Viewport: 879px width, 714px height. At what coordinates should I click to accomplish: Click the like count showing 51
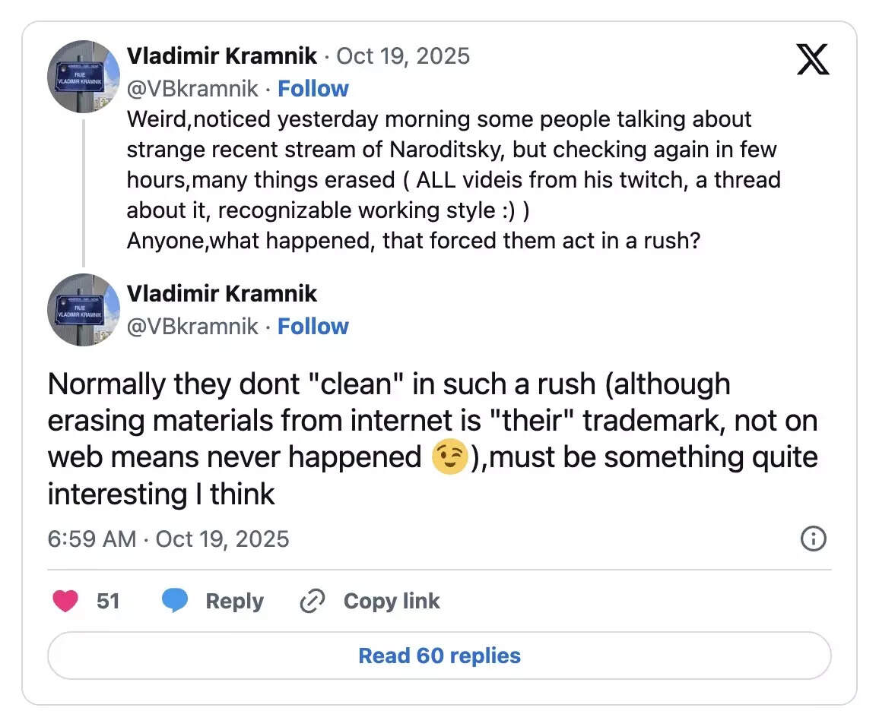pyautogui.click(x=108, y=600)
